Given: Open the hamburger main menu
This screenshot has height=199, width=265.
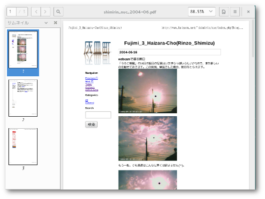Looking at the screenshot, I should 235,11.
